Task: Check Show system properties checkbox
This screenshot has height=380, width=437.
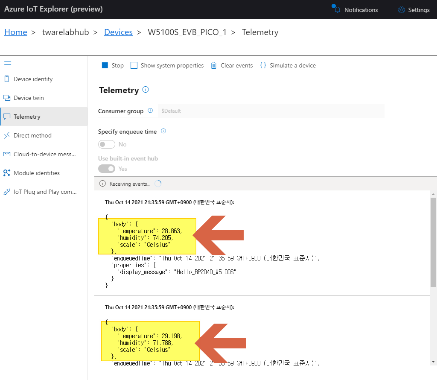Action: point(134,65)
